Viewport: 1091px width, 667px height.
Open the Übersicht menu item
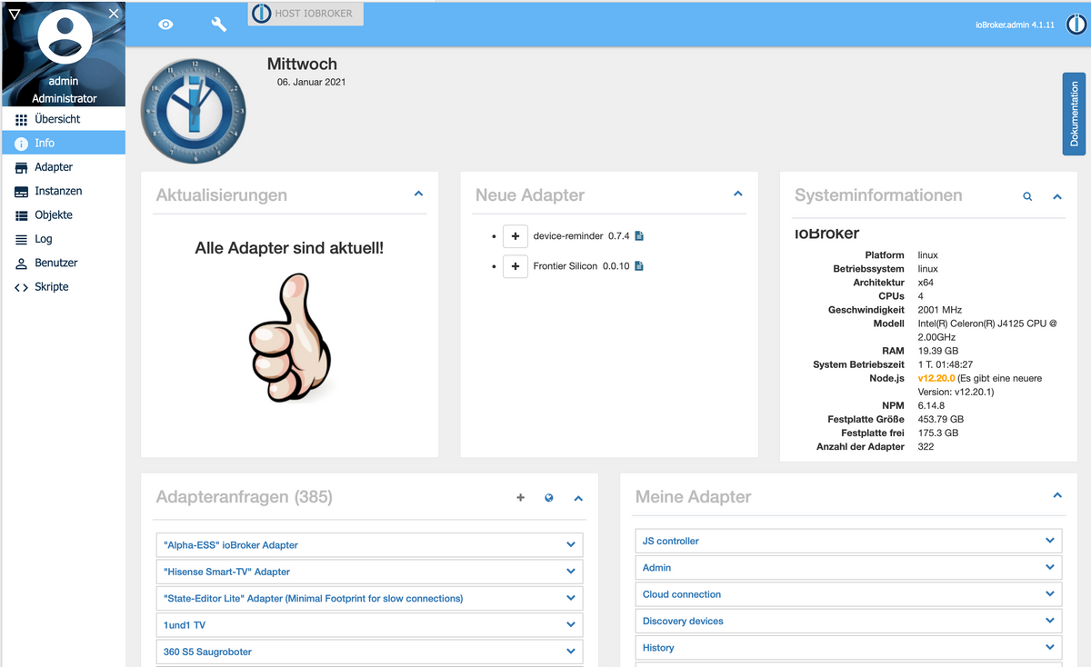[64, 119]
